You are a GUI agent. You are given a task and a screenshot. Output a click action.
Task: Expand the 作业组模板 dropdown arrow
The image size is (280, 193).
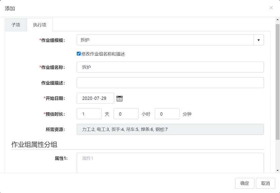click(x=259, y=40)
